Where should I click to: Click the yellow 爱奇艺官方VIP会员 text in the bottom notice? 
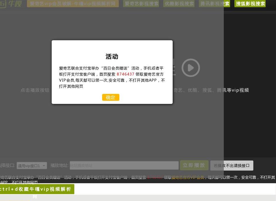(x=188, y=177)
